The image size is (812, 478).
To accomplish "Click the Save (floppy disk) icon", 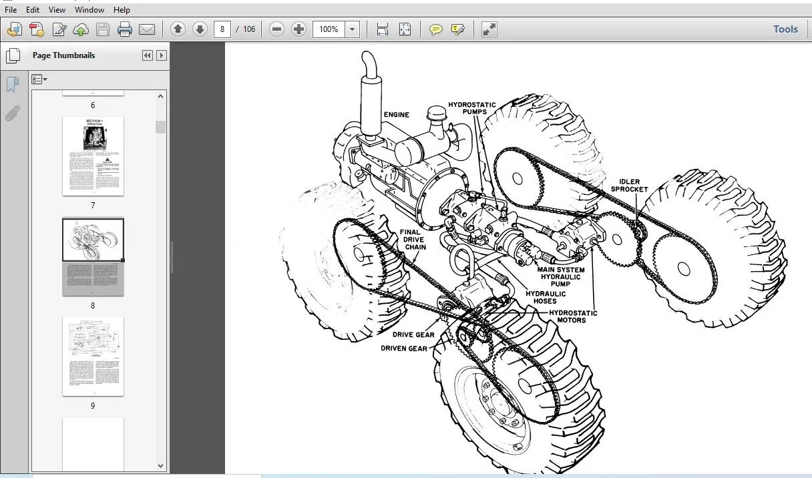I will tap(102, 29).
